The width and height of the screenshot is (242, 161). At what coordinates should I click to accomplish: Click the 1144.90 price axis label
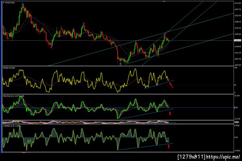point(238,47)
